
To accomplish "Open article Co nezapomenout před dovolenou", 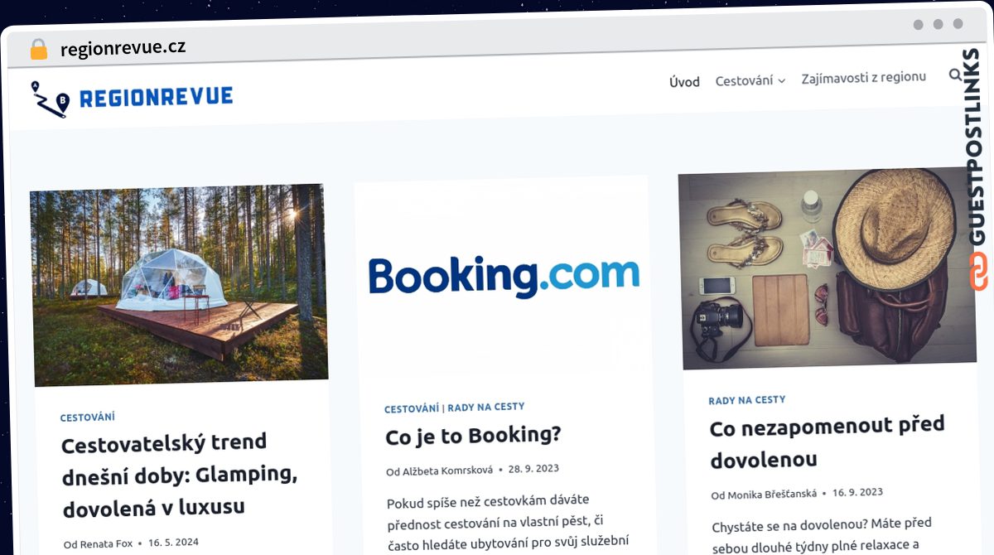I will tap(827, 442).
